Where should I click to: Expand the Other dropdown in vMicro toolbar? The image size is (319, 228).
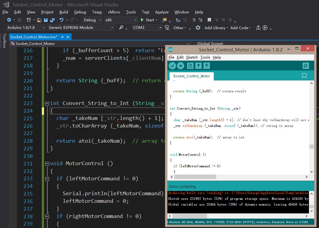180,28
